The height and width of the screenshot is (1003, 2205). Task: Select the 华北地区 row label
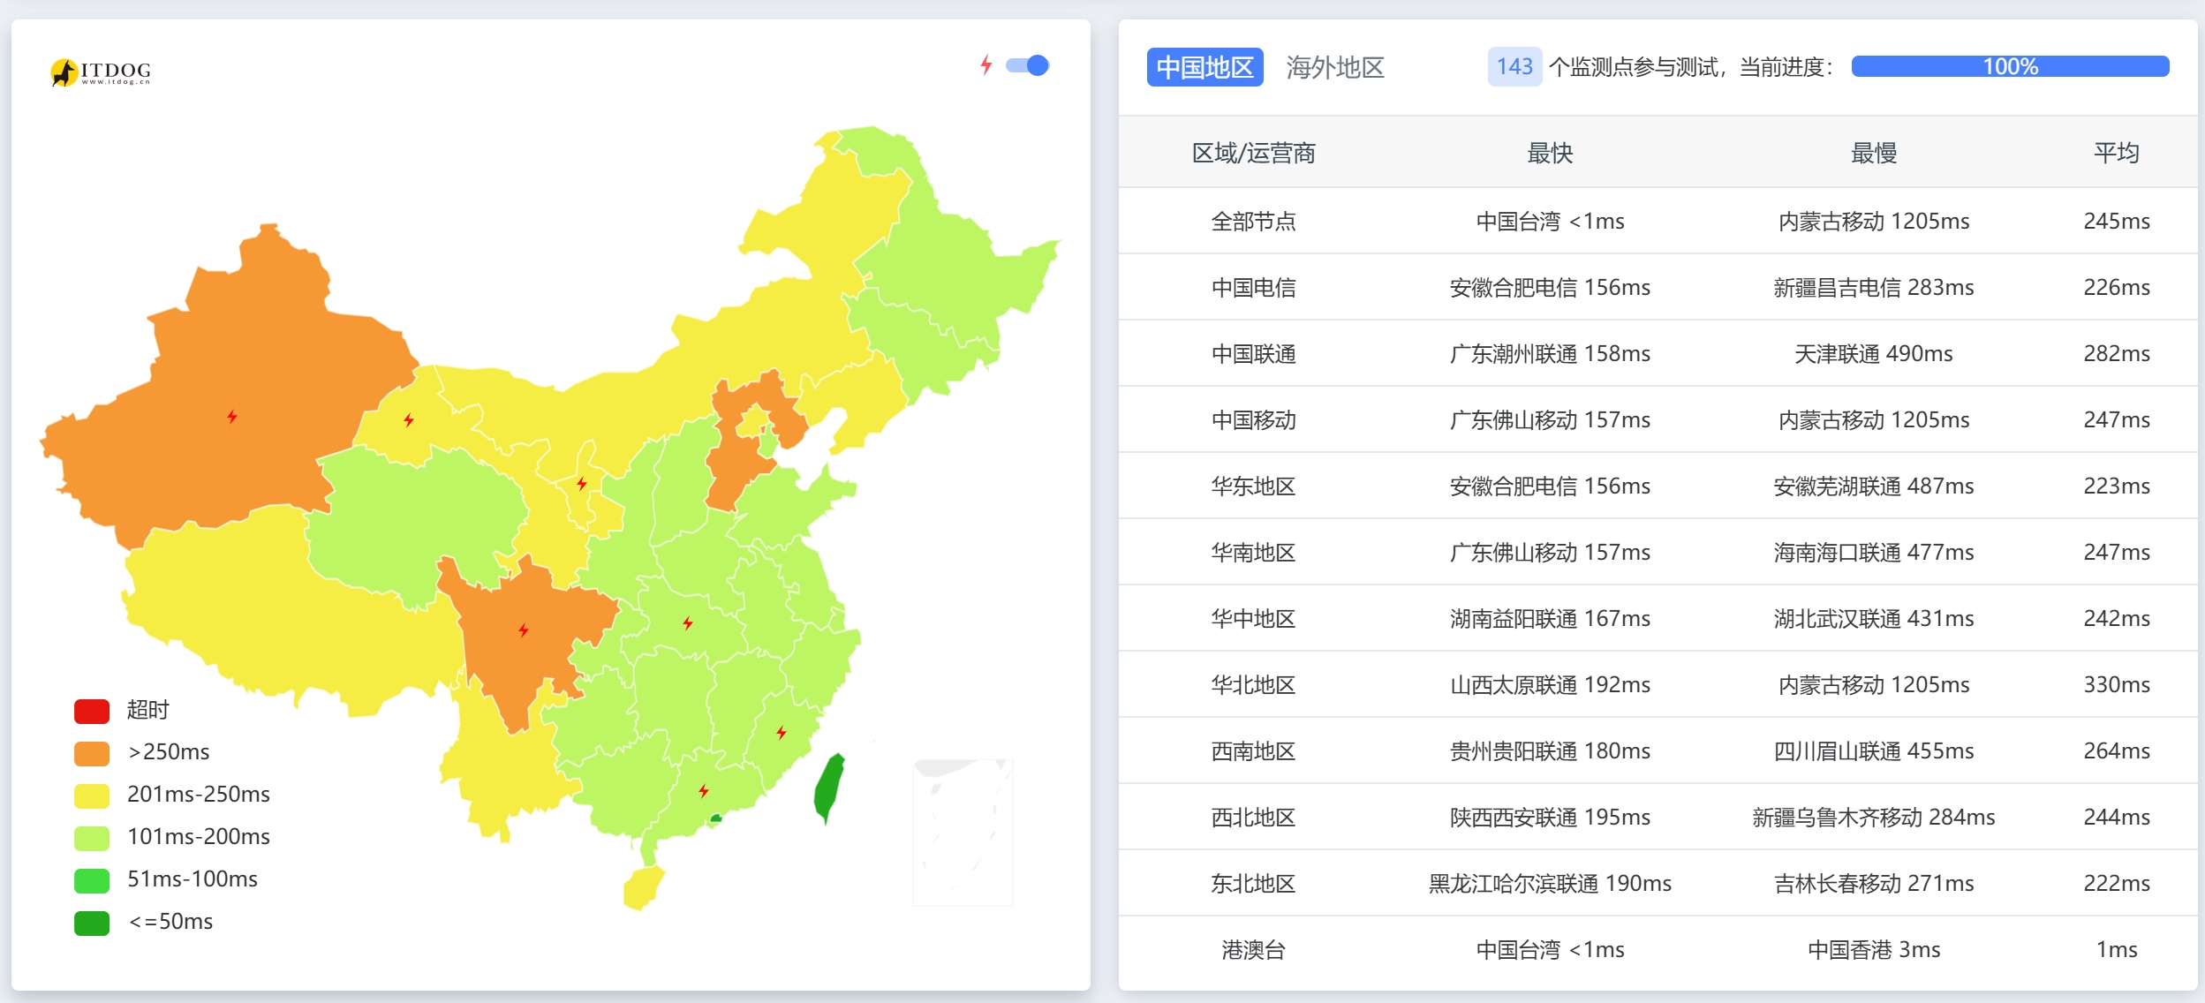pos(1254,684)
